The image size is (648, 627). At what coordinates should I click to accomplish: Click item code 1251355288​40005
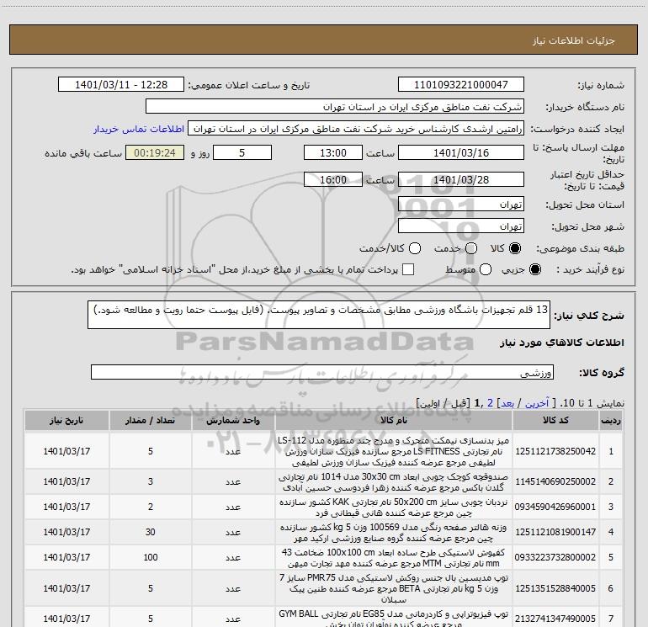(555, 588)
